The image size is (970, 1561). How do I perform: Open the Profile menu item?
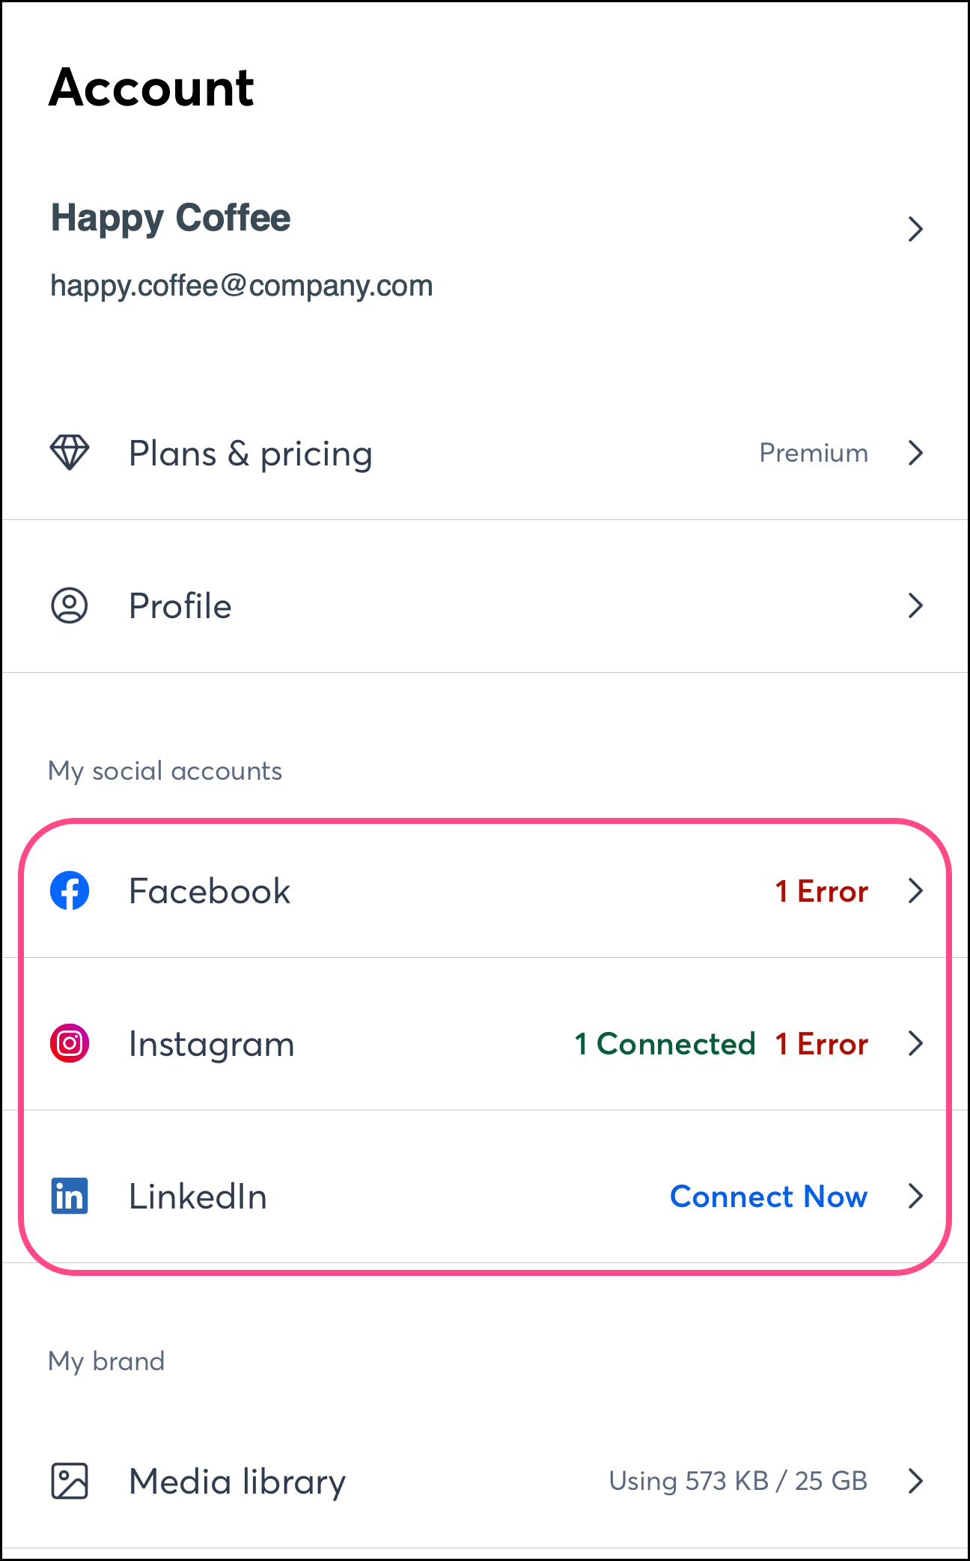point(180,606)
